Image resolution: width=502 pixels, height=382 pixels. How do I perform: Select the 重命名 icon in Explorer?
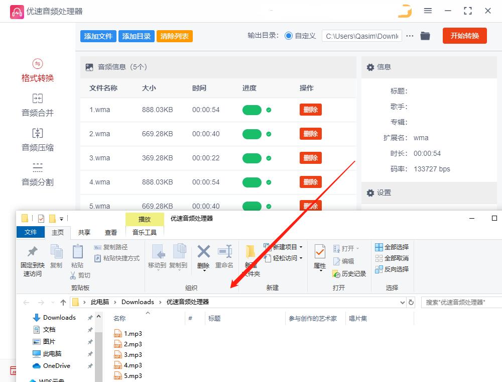tap(224, 252)
